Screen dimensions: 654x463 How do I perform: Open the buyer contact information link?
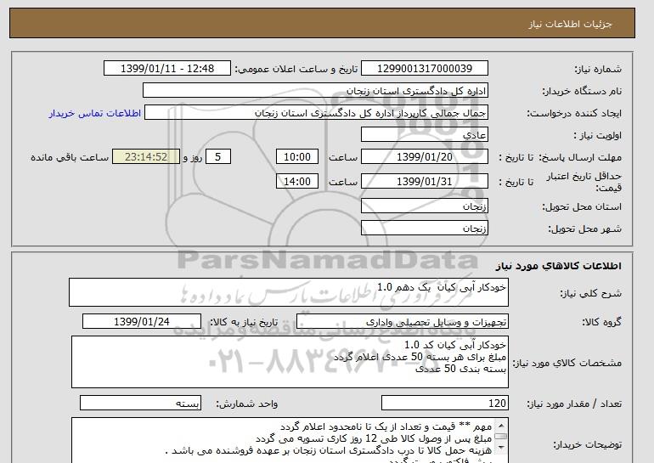point(94,114)
